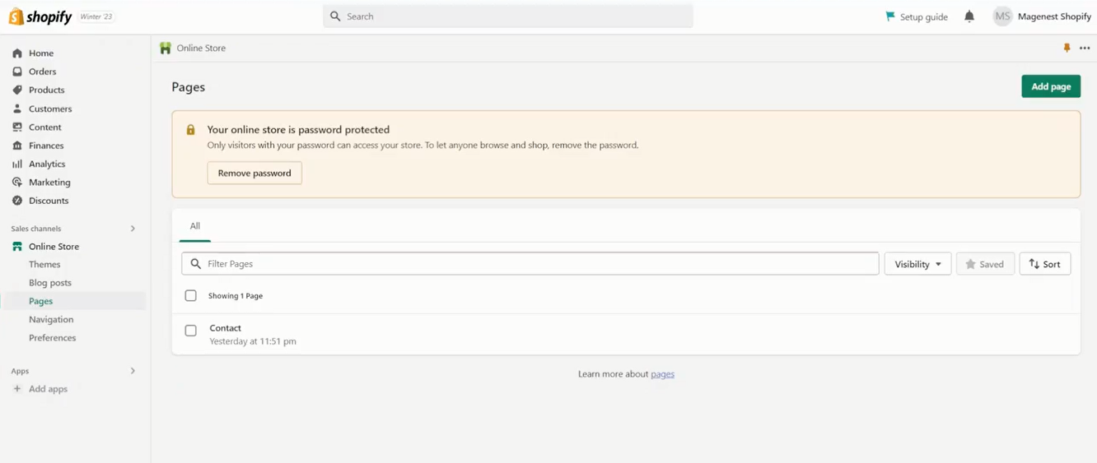Open the notifications bell icon
1097x463 pixels.
[969, 16]
